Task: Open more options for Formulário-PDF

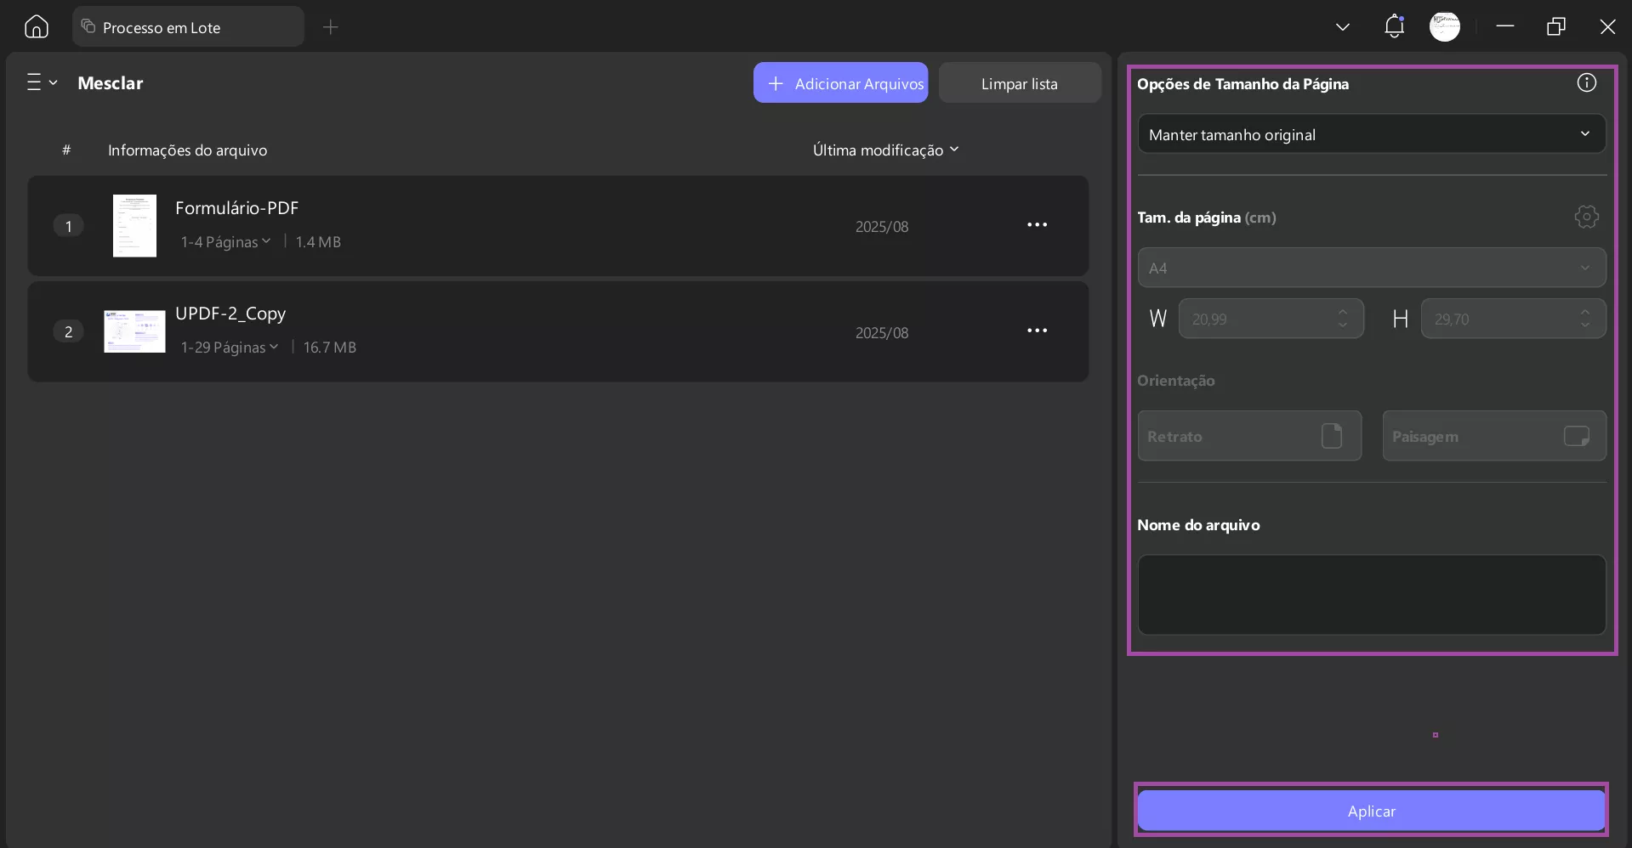Action: (1037, 225)
